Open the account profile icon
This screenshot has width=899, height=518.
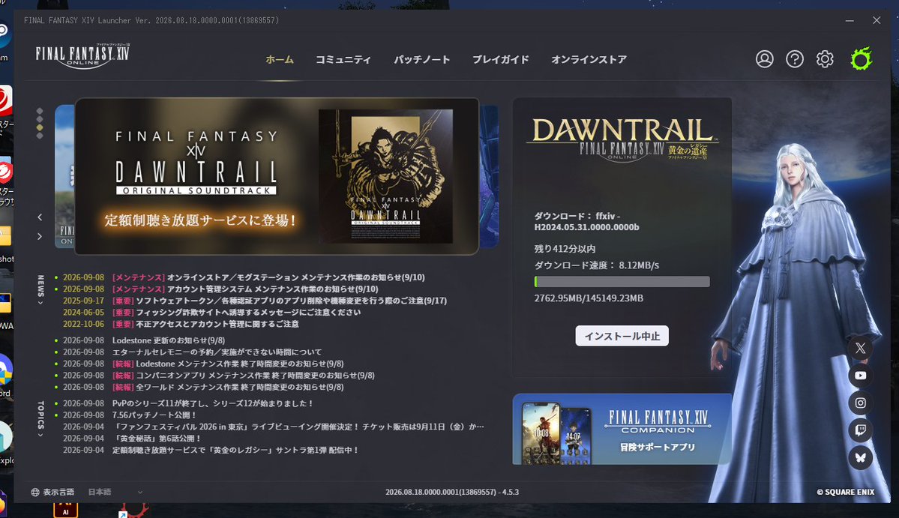tap(764, 59)
